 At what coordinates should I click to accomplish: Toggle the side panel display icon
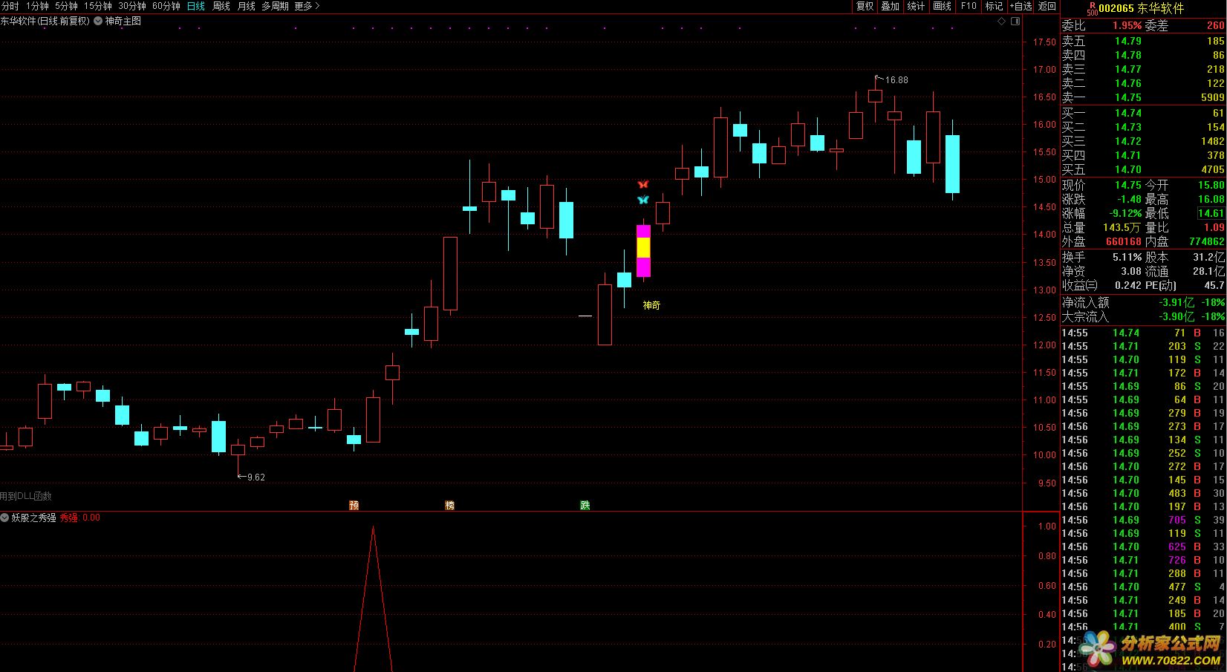click(x=1016, y=22)
